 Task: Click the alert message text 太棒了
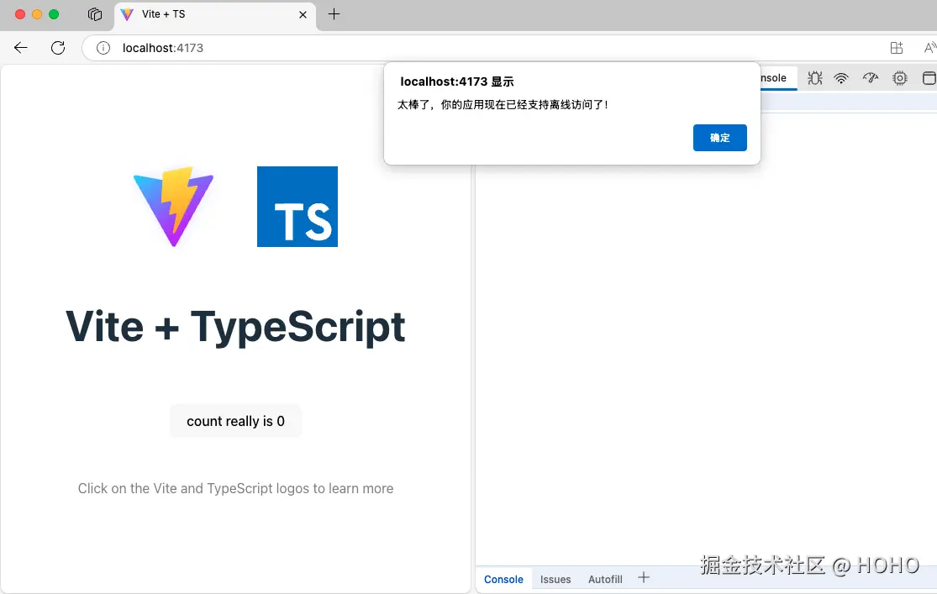pyautogui.click(x=502, y=104)
